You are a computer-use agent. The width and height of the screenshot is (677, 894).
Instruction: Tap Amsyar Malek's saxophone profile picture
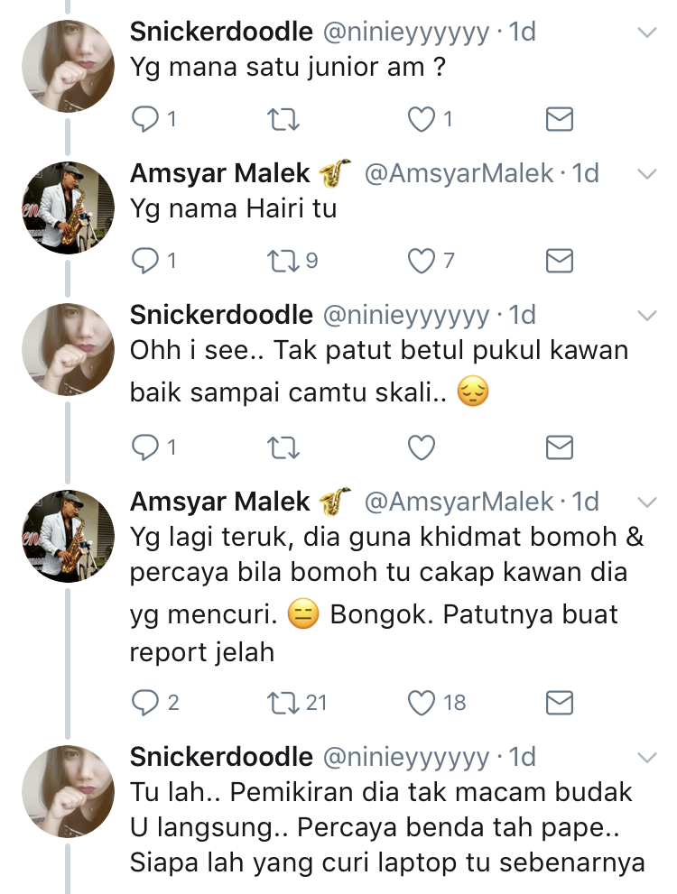click(68, 207)
